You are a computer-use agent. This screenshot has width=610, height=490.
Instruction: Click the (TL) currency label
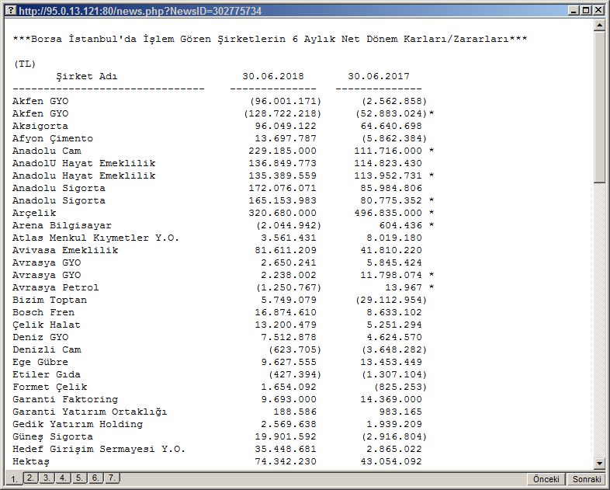point(25,64)
